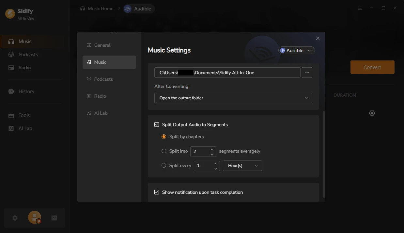This screenshot has width=404, height=233.
Task: Click the After Converting label
Action: coord(171,87)
